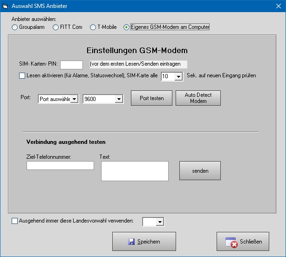
Task: Click the title bar application icon
Action: click(x=6, y=6)
